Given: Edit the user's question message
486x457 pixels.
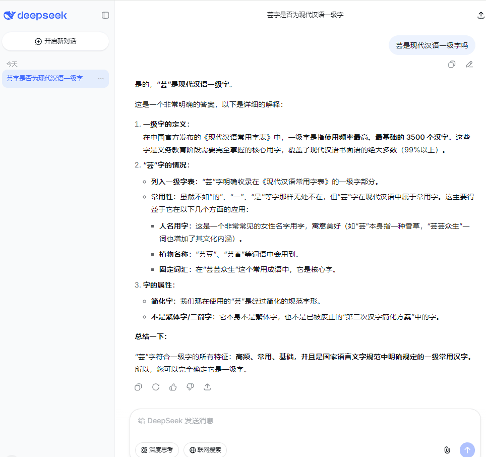Looking at the screenshot, I should 469,64.
